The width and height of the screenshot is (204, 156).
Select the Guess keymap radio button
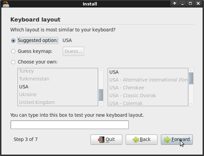click(13, 51)
